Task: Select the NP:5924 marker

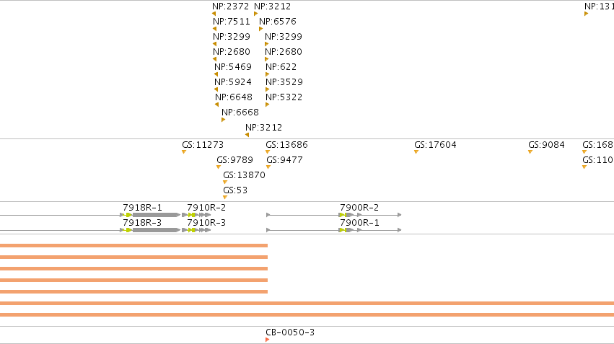Action: [216, 89]
